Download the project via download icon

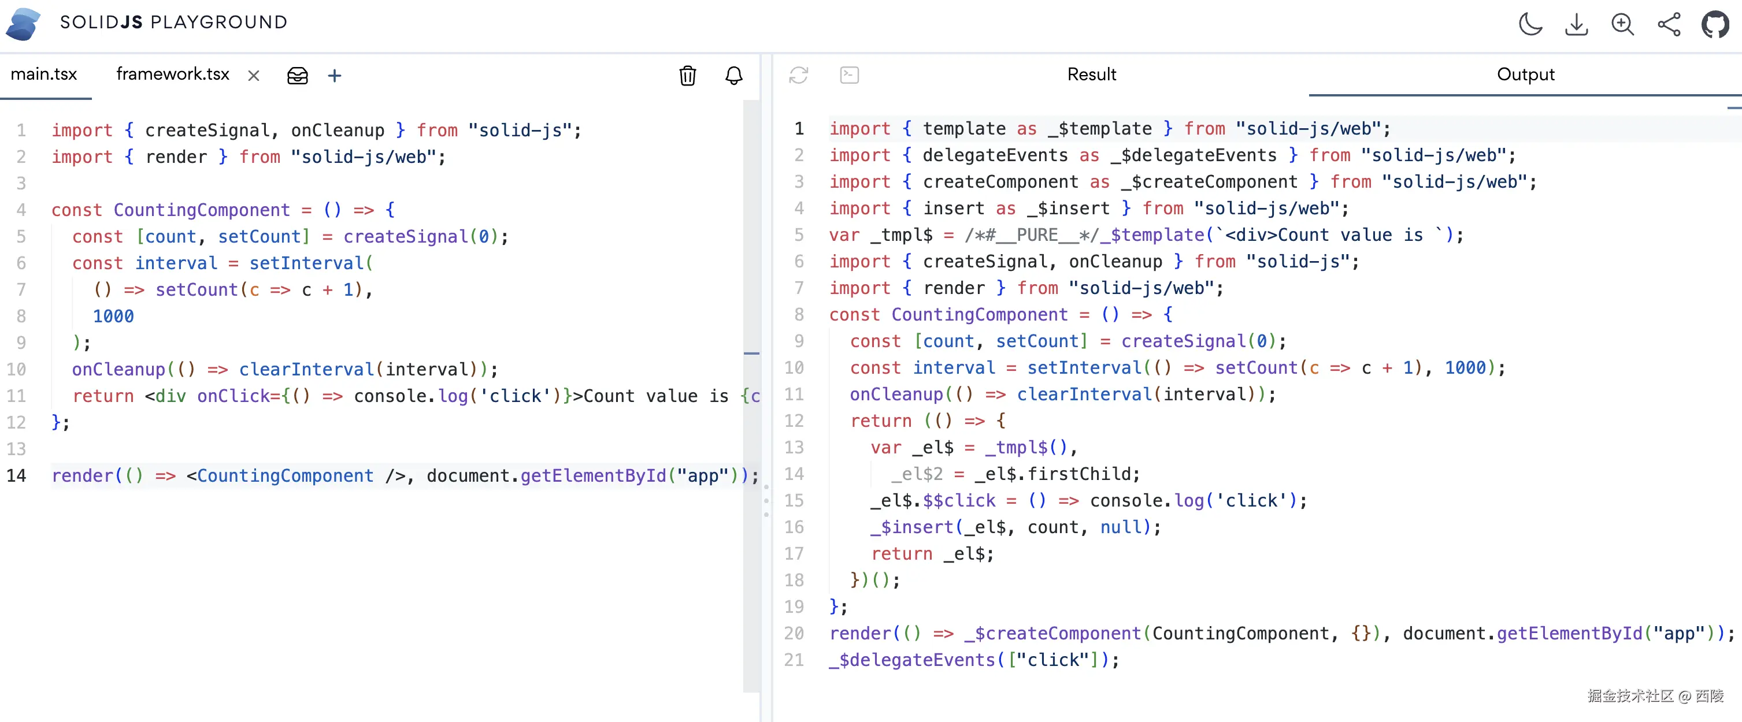click(1576, 24)
